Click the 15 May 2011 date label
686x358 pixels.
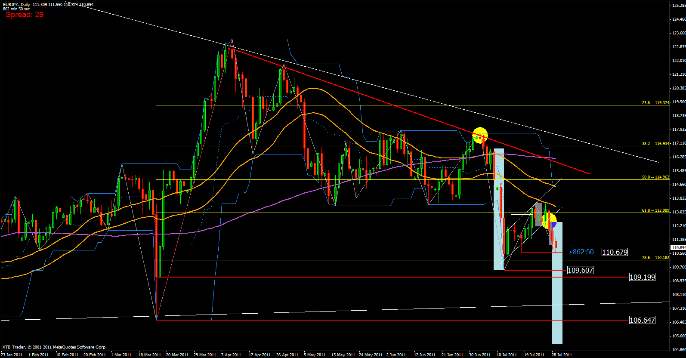(x=343, y=355)
